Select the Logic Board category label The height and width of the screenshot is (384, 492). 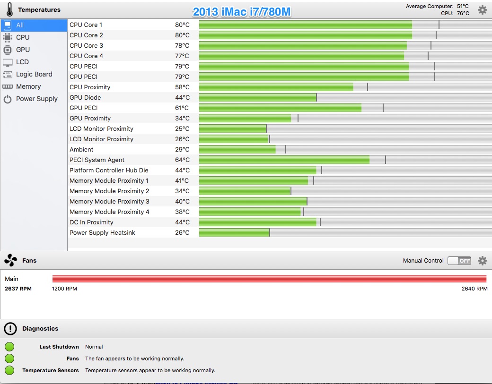coord(34,74)
